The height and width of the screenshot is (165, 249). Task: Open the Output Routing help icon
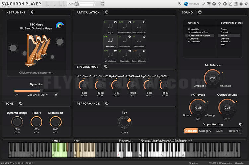pos(241,124)
